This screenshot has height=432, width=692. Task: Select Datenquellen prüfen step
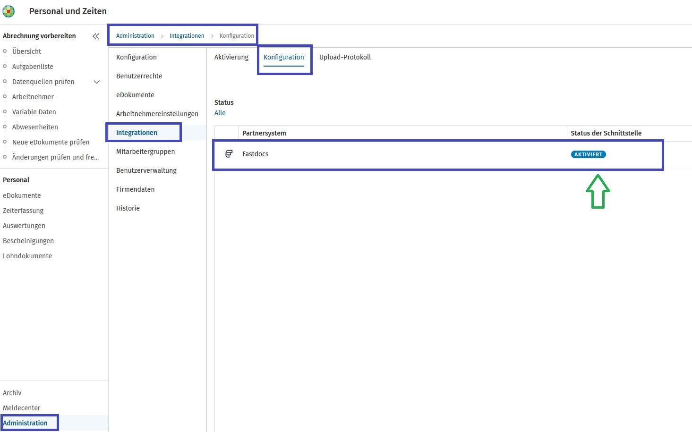(x=43, y=82)
